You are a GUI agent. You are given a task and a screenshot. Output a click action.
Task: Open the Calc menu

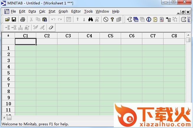(x=42, y=11)
